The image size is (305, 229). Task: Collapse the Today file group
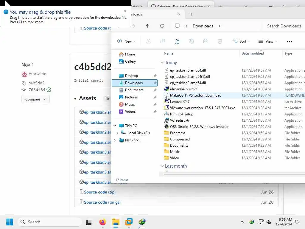coord(162,63)
